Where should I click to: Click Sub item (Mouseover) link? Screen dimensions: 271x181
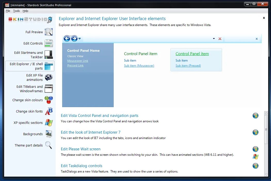(139, 66)
